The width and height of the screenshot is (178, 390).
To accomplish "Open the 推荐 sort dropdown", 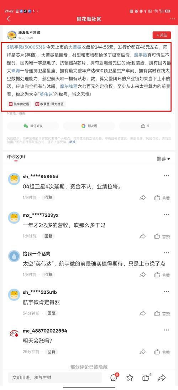I will click(x=163, y=159).
